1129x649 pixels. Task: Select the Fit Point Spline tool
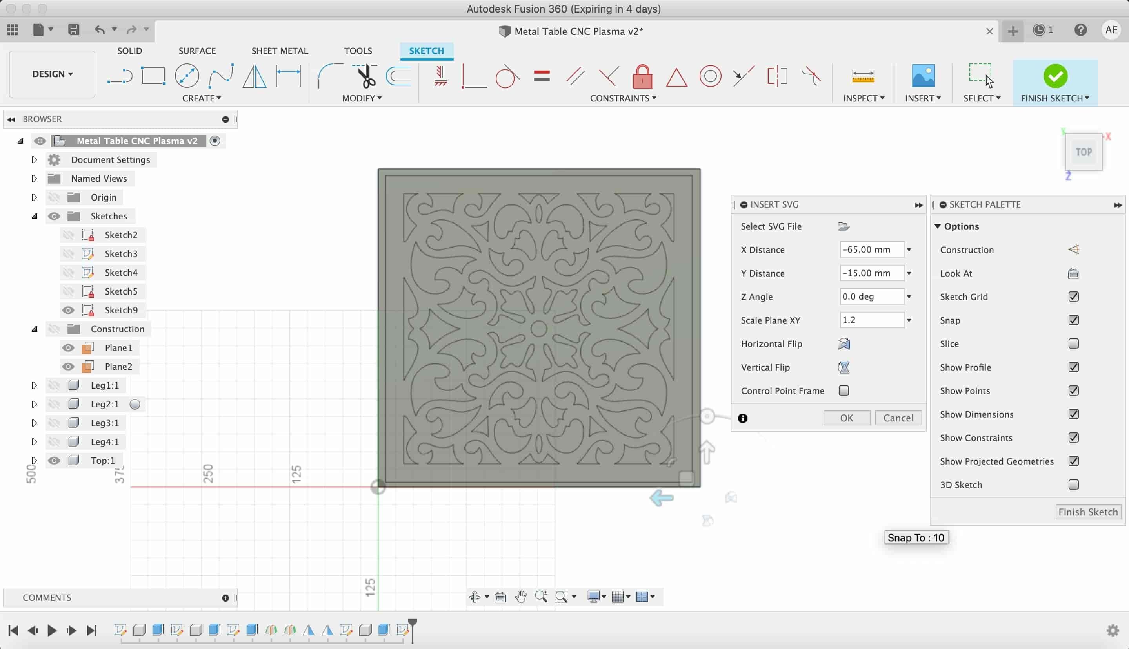click(x=221, y=76)
